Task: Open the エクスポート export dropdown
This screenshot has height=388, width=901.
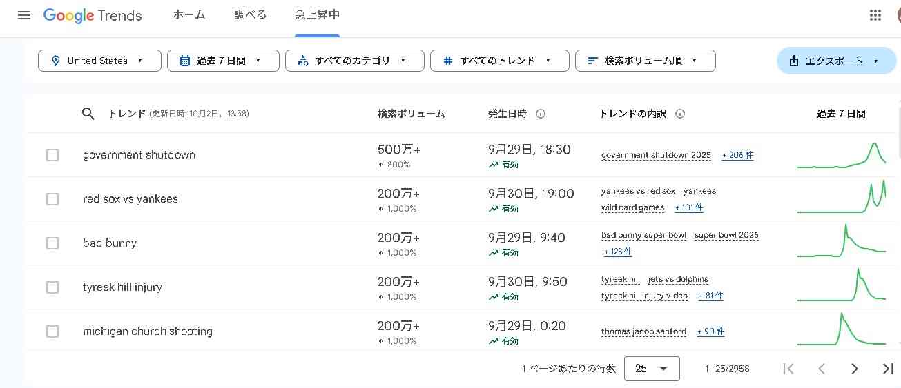Action: pyautogui.click(x=837, y=61)
